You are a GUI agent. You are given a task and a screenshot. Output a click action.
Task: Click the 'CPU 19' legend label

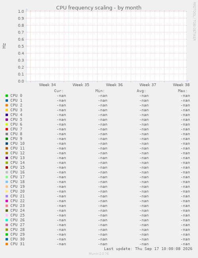[x=18, y=187]
